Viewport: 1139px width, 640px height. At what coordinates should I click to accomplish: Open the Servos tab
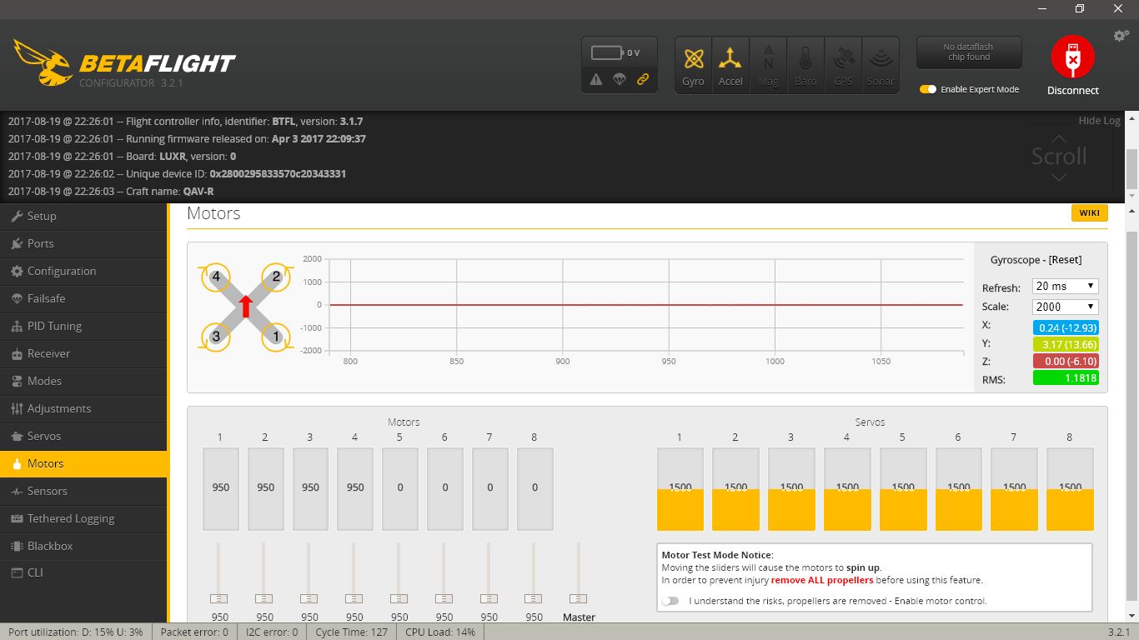[x=83, y=436]
